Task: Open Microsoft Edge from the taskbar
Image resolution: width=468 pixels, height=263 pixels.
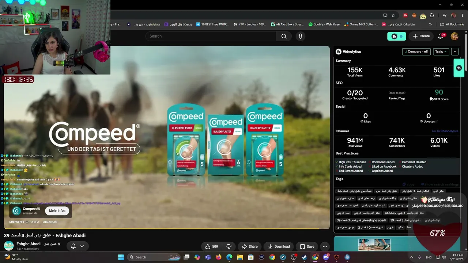Action: click(229, 257)
